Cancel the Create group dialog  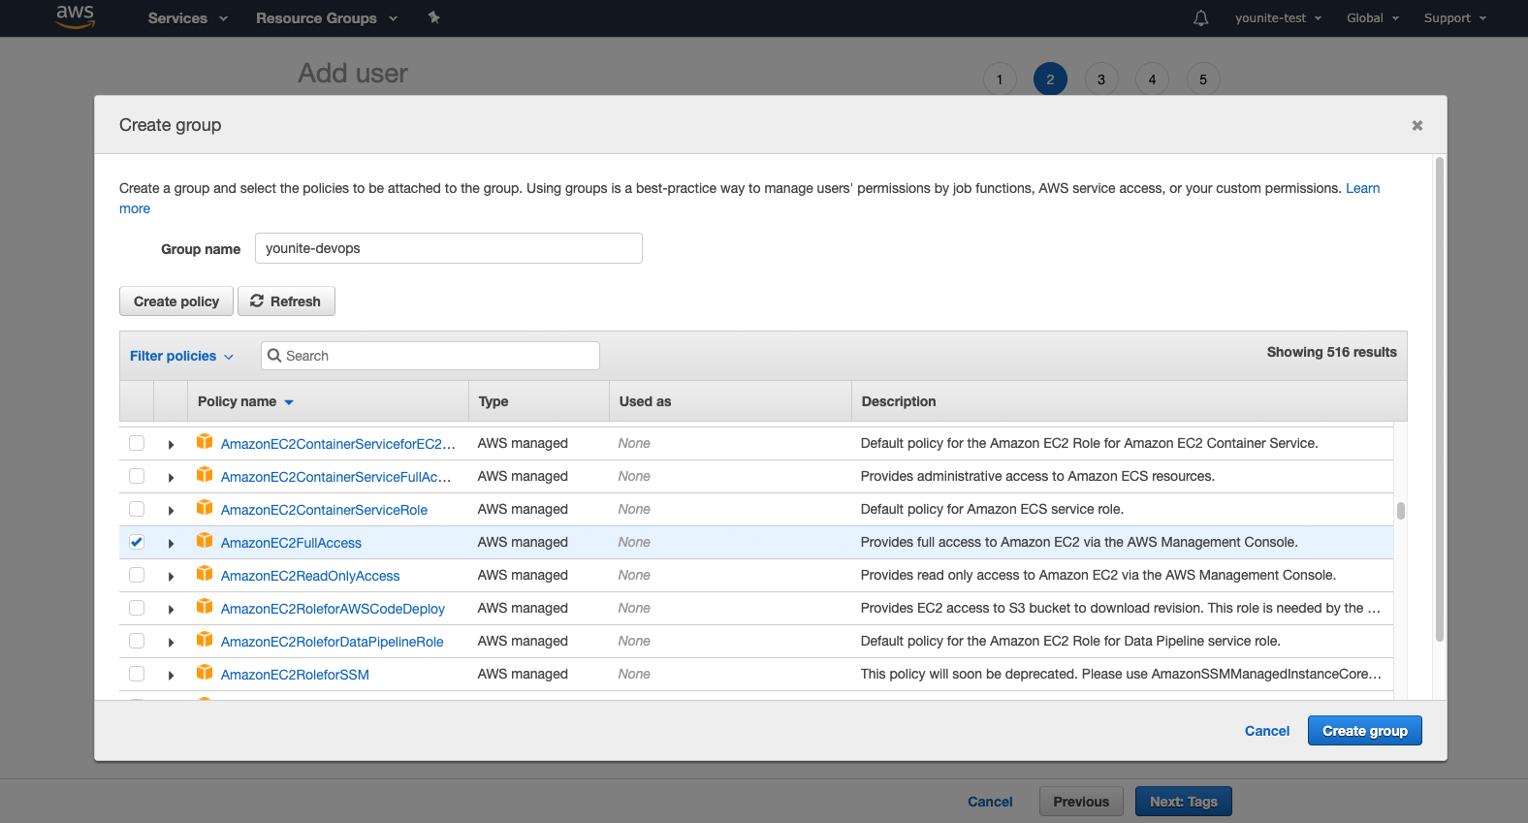1267,731
